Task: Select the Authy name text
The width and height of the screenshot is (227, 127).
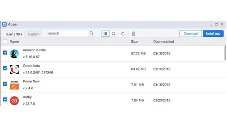Action: click(27, 97)
